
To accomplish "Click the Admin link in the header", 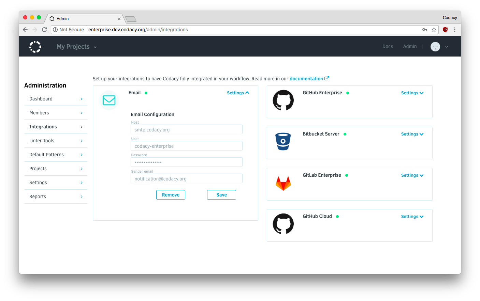I will 410,47.
